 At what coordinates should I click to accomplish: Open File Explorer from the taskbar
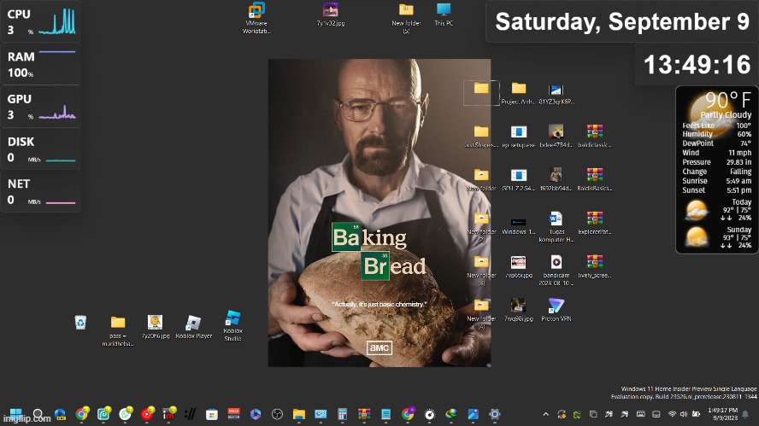click(298, 414)
